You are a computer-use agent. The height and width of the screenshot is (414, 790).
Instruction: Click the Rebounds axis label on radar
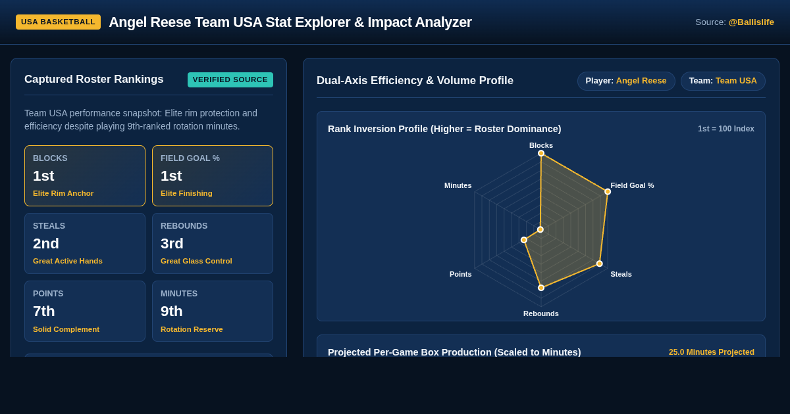pyautogui.click(x=541, y=313)
